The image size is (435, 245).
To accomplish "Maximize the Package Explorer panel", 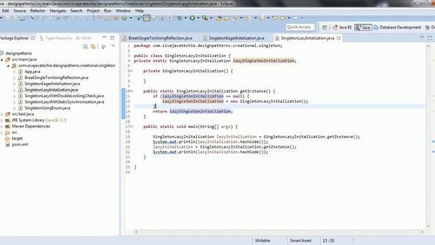I will click(112, 38).
